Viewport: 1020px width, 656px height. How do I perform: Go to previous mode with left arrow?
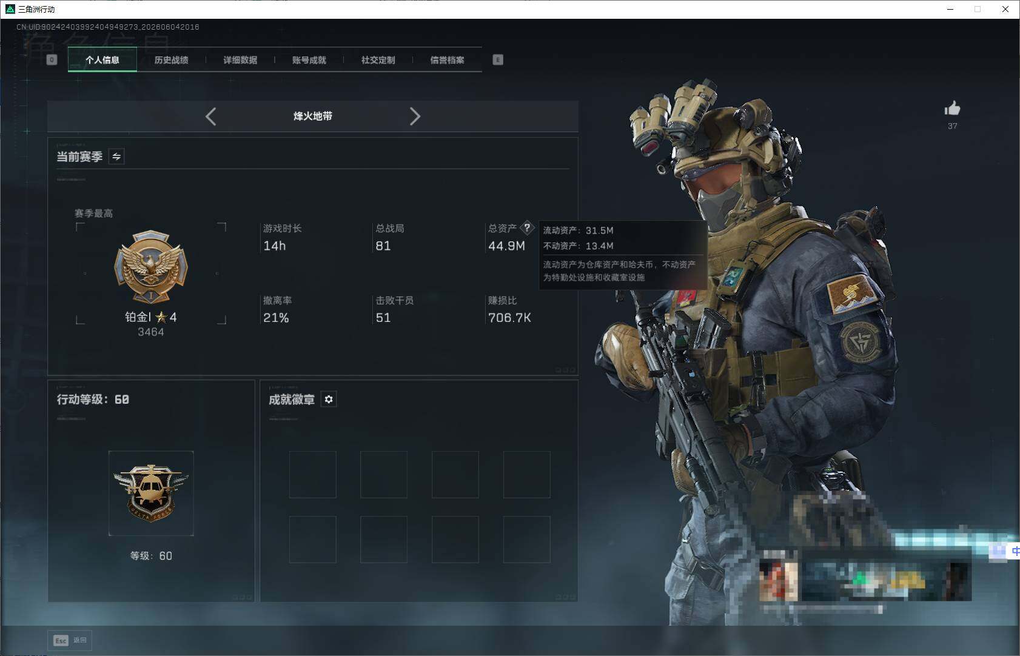point(210,116)
